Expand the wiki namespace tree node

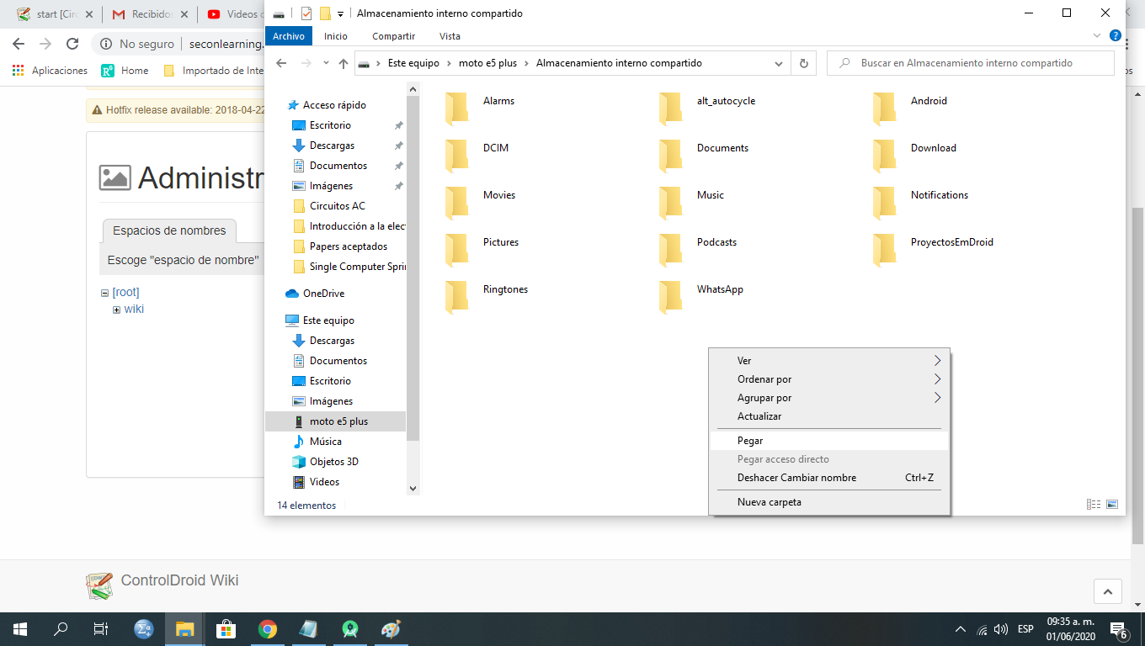[117, 310]
